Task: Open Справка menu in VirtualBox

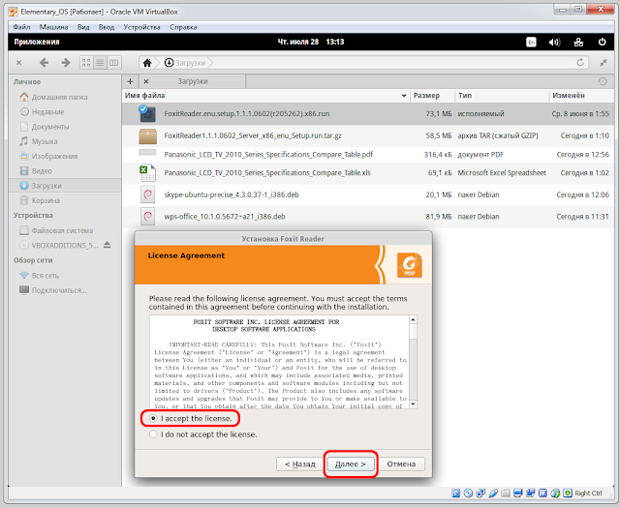Action: (x=183, y=27)
